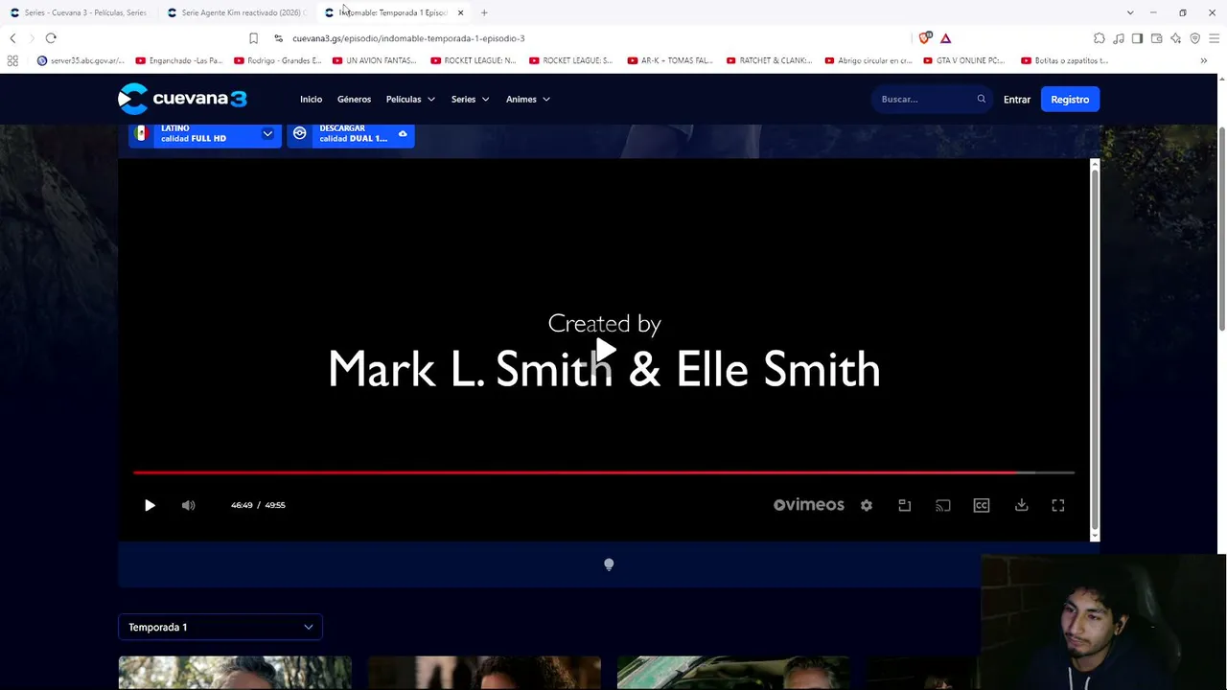Expand the Series dropdown menu
The image size is (1227, 690).
[x=471, y=99]
